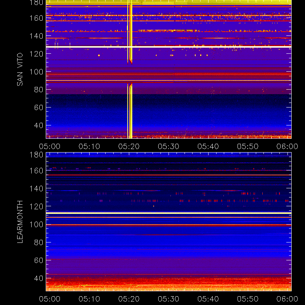Click 06:00 time label under Learmonth plot
The image size is (305, 305).
tap(287, 299)
